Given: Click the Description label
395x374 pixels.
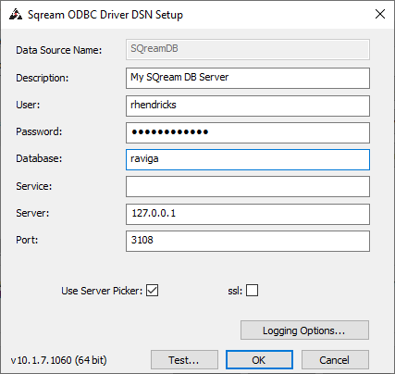Looking at the screenshot, I should (x=43, y=78).
